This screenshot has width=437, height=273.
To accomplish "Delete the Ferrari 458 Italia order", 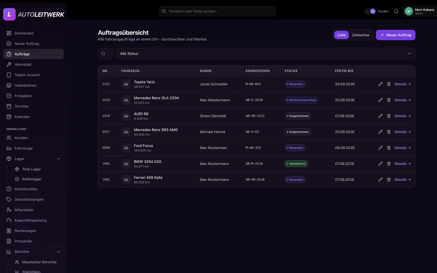I will pyautogui.click(x=389, y=179).
